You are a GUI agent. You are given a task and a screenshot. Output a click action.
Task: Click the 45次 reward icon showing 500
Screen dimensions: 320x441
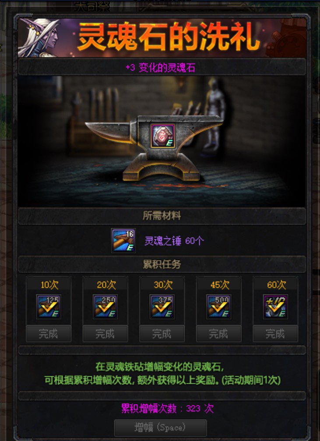pyautogui.click(x=219, y=307)
